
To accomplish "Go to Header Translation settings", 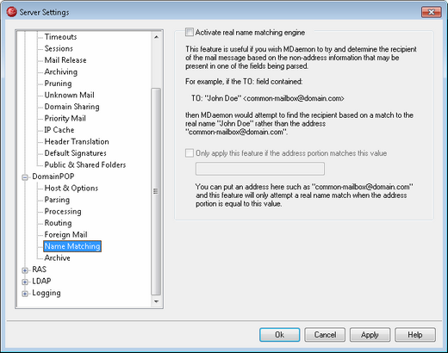I will point(77,141).
